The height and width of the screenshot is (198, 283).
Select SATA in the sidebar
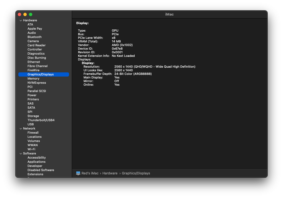31,108
